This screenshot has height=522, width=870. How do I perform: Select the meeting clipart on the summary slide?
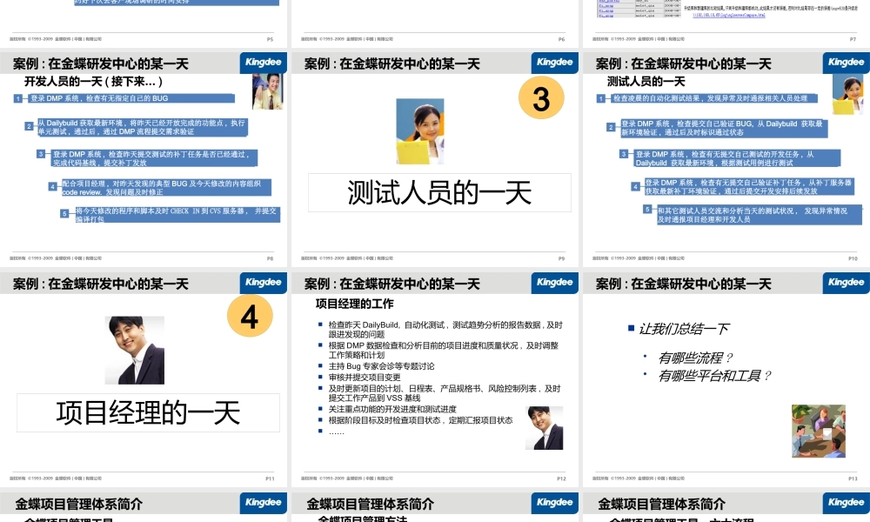pos(819,431)
